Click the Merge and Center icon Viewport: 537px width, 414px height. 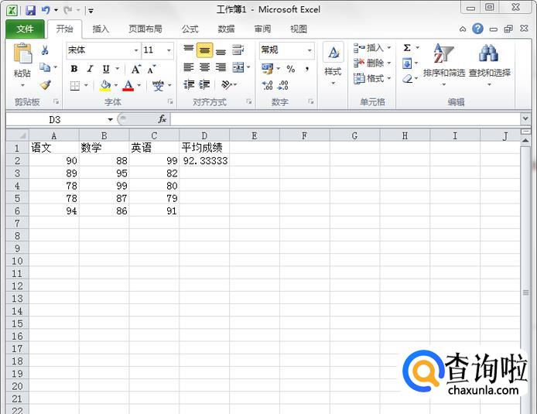238,67
